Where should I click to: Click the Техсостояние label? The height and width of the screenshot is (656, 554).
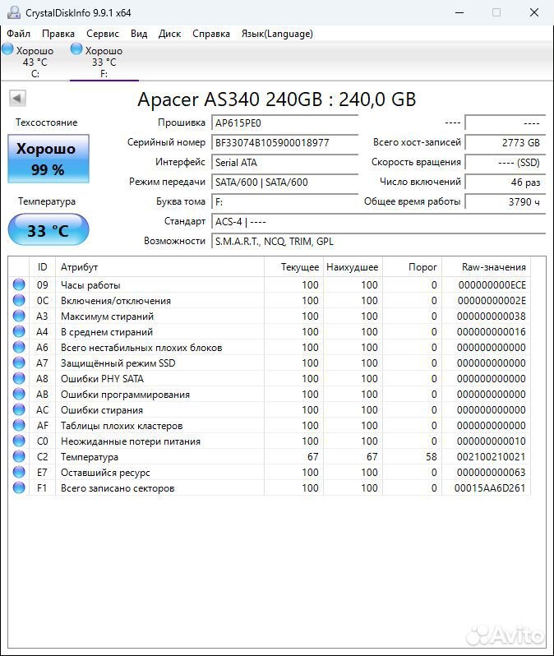pos(47,122)
